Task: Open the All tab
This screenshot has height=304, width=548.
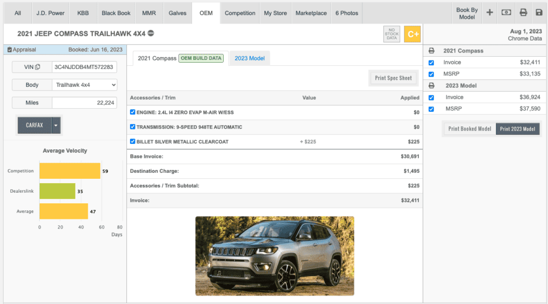Action: 18,13
